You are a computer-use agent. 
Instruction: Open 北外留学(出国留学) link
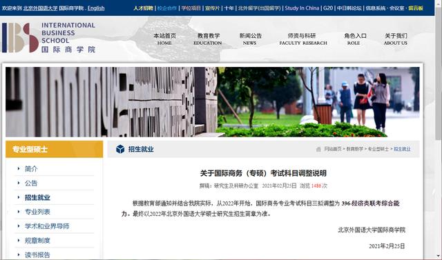point(260,8)
